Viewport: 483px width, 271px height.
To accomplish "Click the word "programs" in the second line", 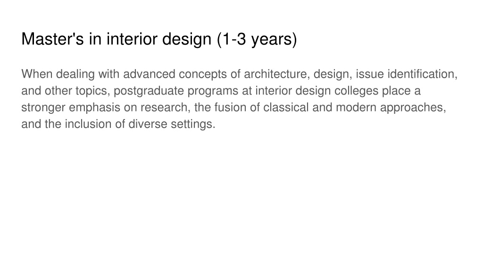I will click(213, 92).
